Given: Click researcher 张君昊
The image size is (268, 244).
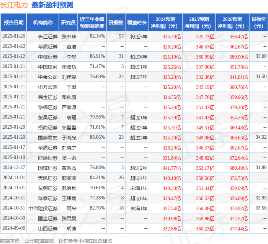Looking at the screenshot, I should [69, 218].
